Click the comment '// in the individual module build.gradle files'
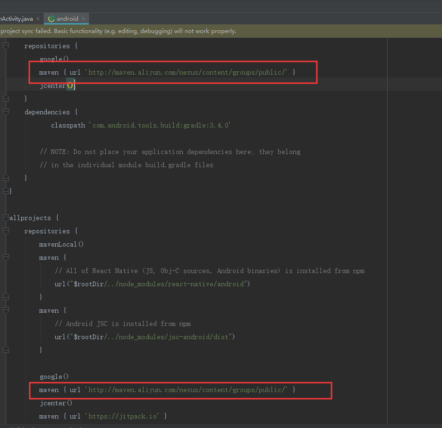The width and height of the screenshot is (442, 428). [126, 165]
